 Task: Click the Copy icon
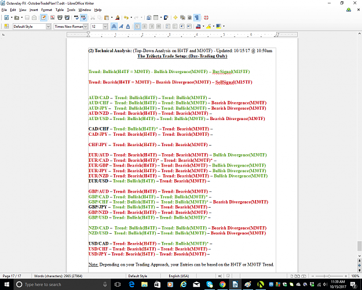100,17
